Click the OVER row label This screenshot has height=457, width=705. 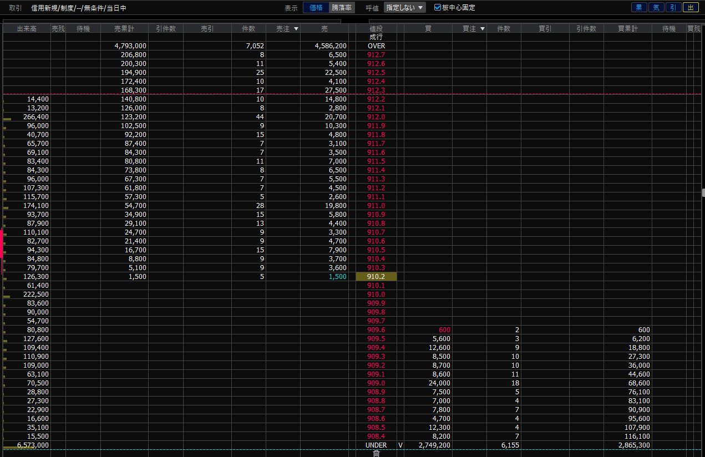[376, 46]
